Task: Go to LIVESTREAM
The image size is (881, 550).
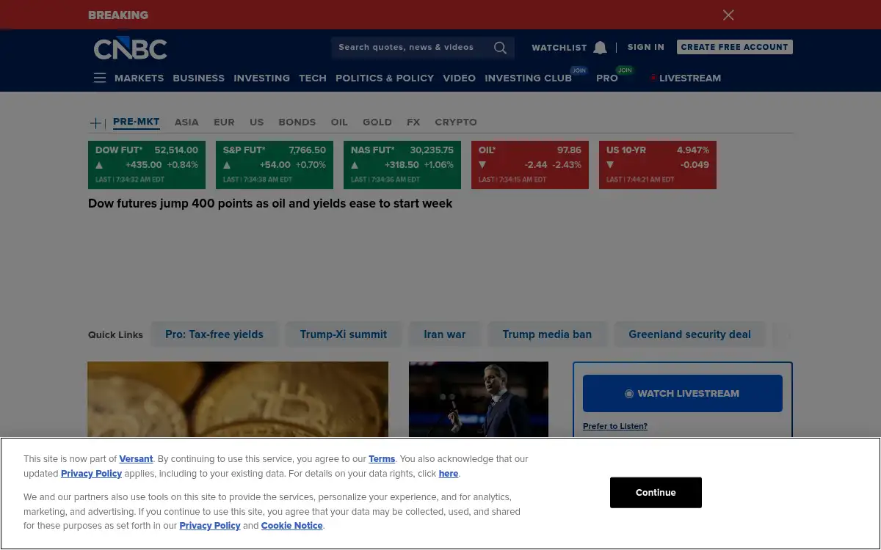Action: pos(690,78)
